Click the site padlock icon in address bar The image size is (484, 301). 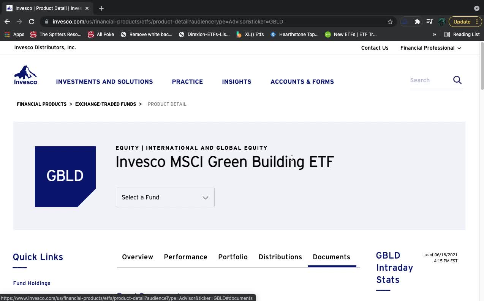[x=47, y=22]
